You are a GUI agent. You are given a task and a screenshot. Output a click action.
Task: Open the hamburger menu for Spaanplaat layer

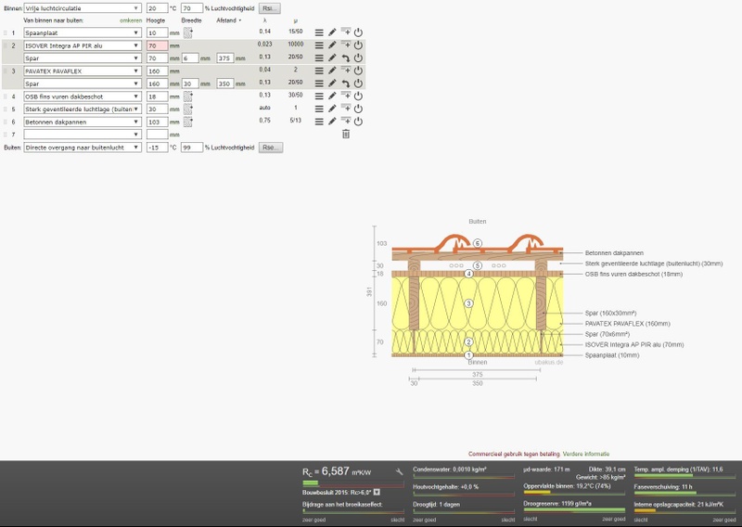[x=319, y=32]
